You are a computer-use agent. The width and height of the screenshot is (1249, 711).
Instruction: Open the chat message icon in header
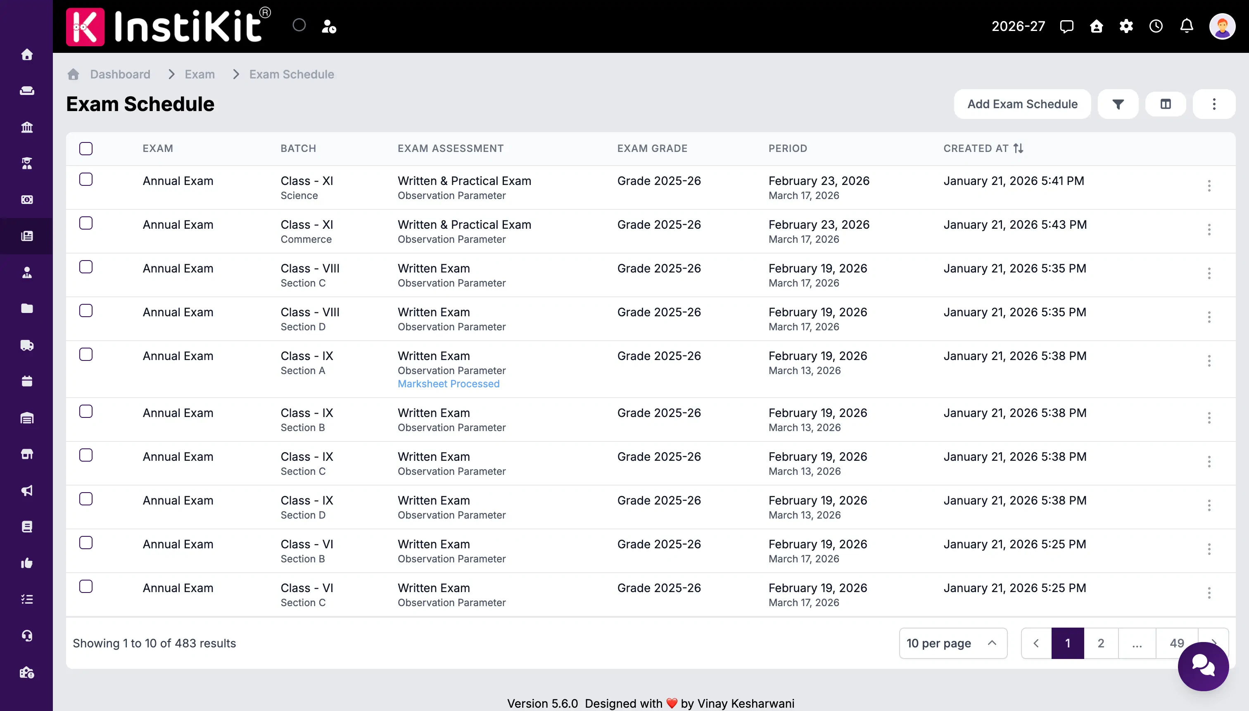pyautogui.click(x=1066, y=26)
